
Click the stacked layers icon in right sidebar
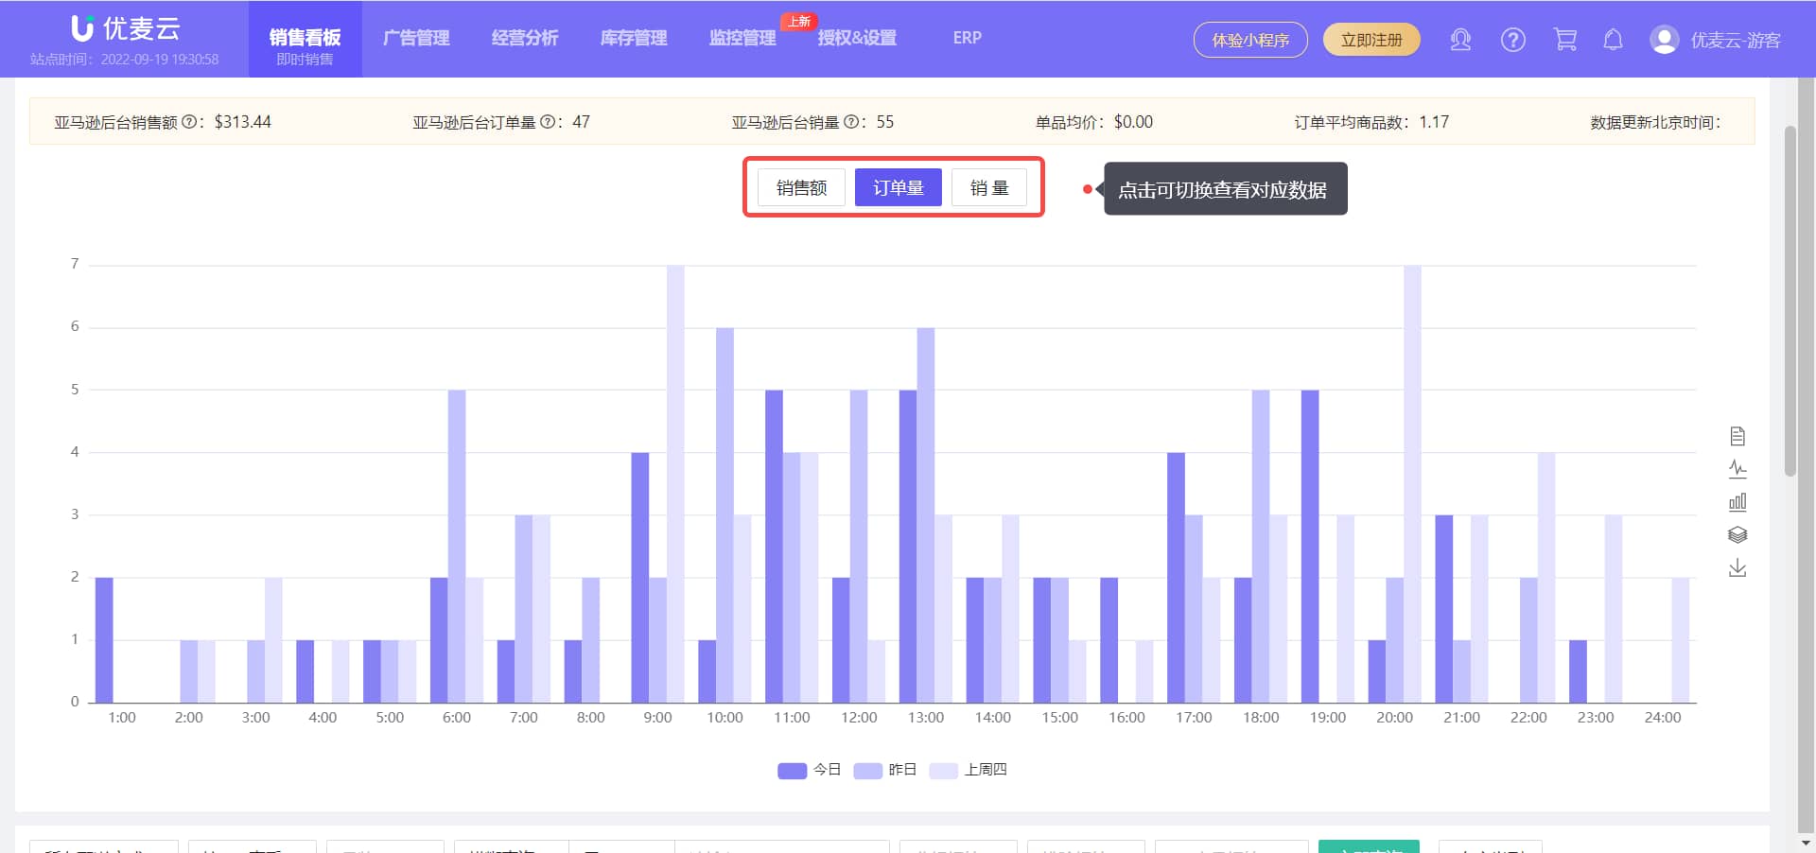coord(1737,535)
